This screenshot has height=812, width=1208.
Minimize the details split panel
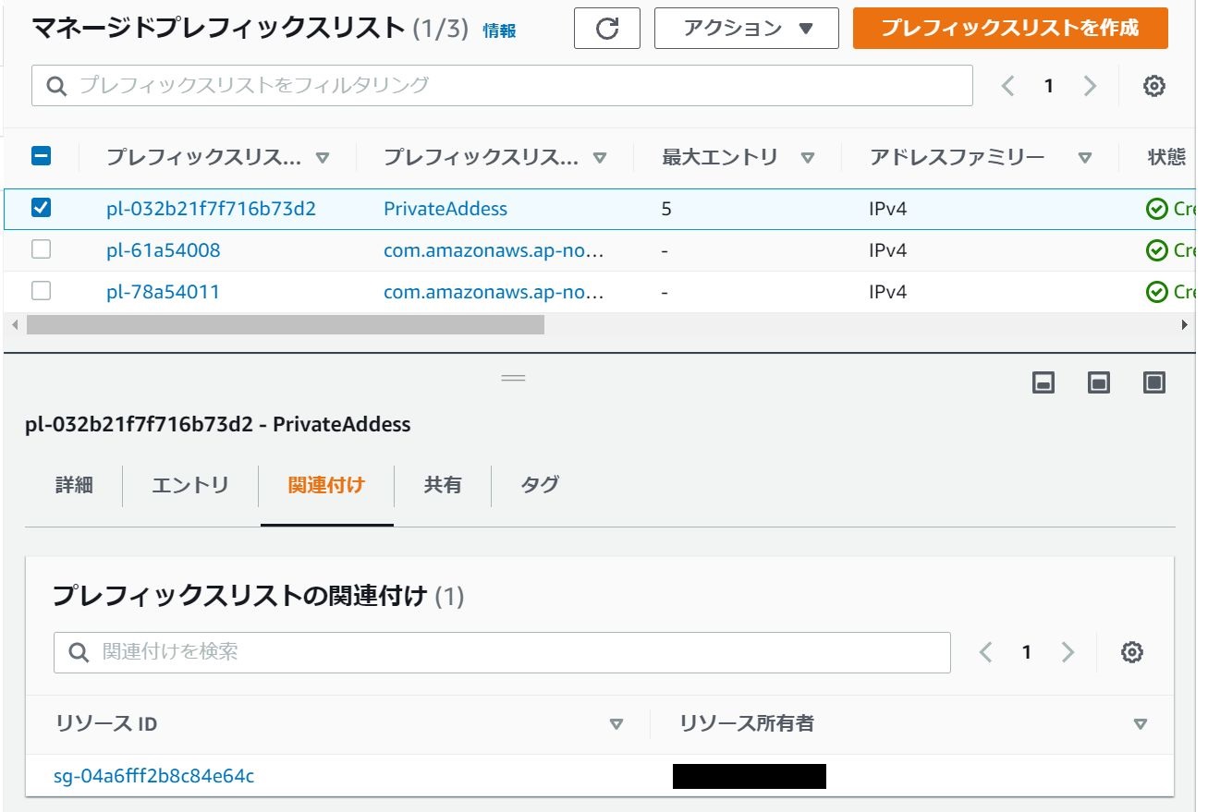click(x=1043, y=382)
